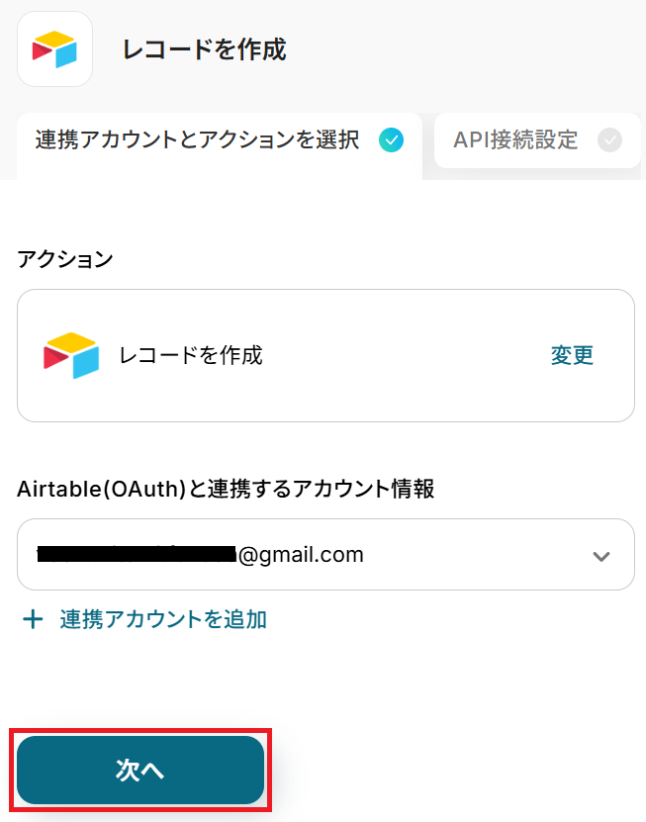The image size is (646, 822).
Task: Click the gray checkmark beside API接続設定
Action: (x=610, y=140)
